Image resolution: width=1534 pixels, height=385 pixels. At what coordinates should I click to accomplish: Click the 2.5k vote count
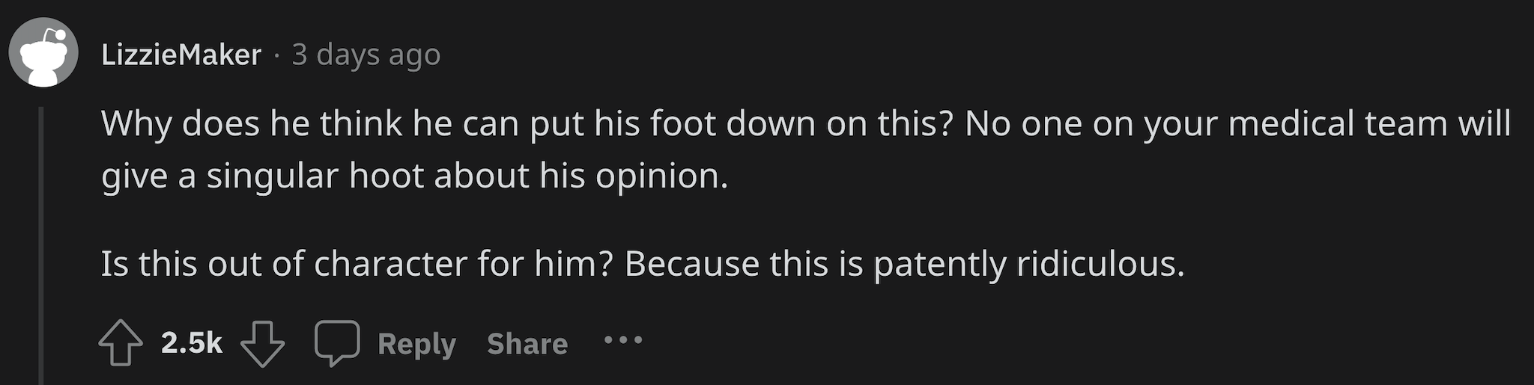[x=192, y=343]
